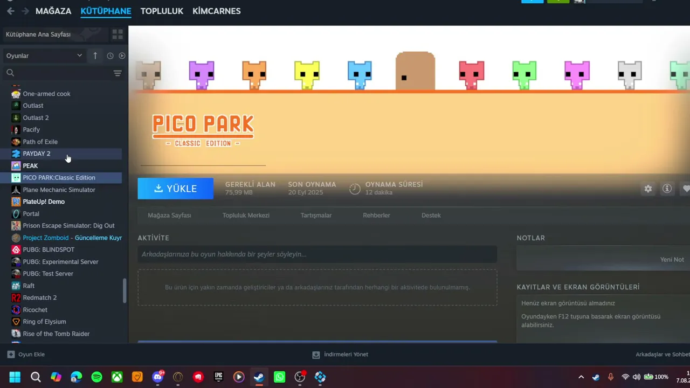Viewport: 690px width, 388px height.
Task: Open Mağaza Sayfası link
Action: point(169,216)
